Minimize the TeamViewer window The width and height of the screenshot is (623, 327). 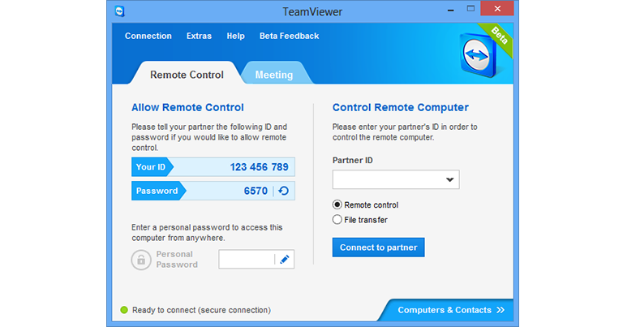tap(450, 9)
